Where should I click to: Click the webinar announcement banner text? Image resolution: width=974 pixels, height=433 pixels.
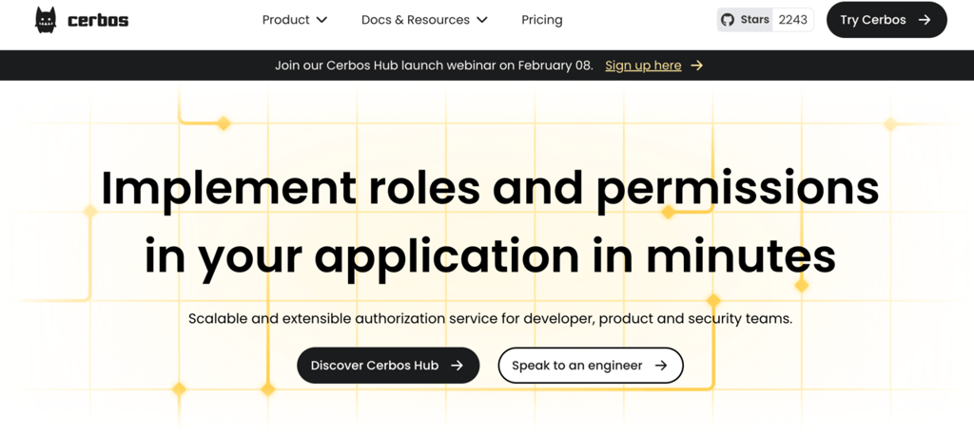click(434, 66)
